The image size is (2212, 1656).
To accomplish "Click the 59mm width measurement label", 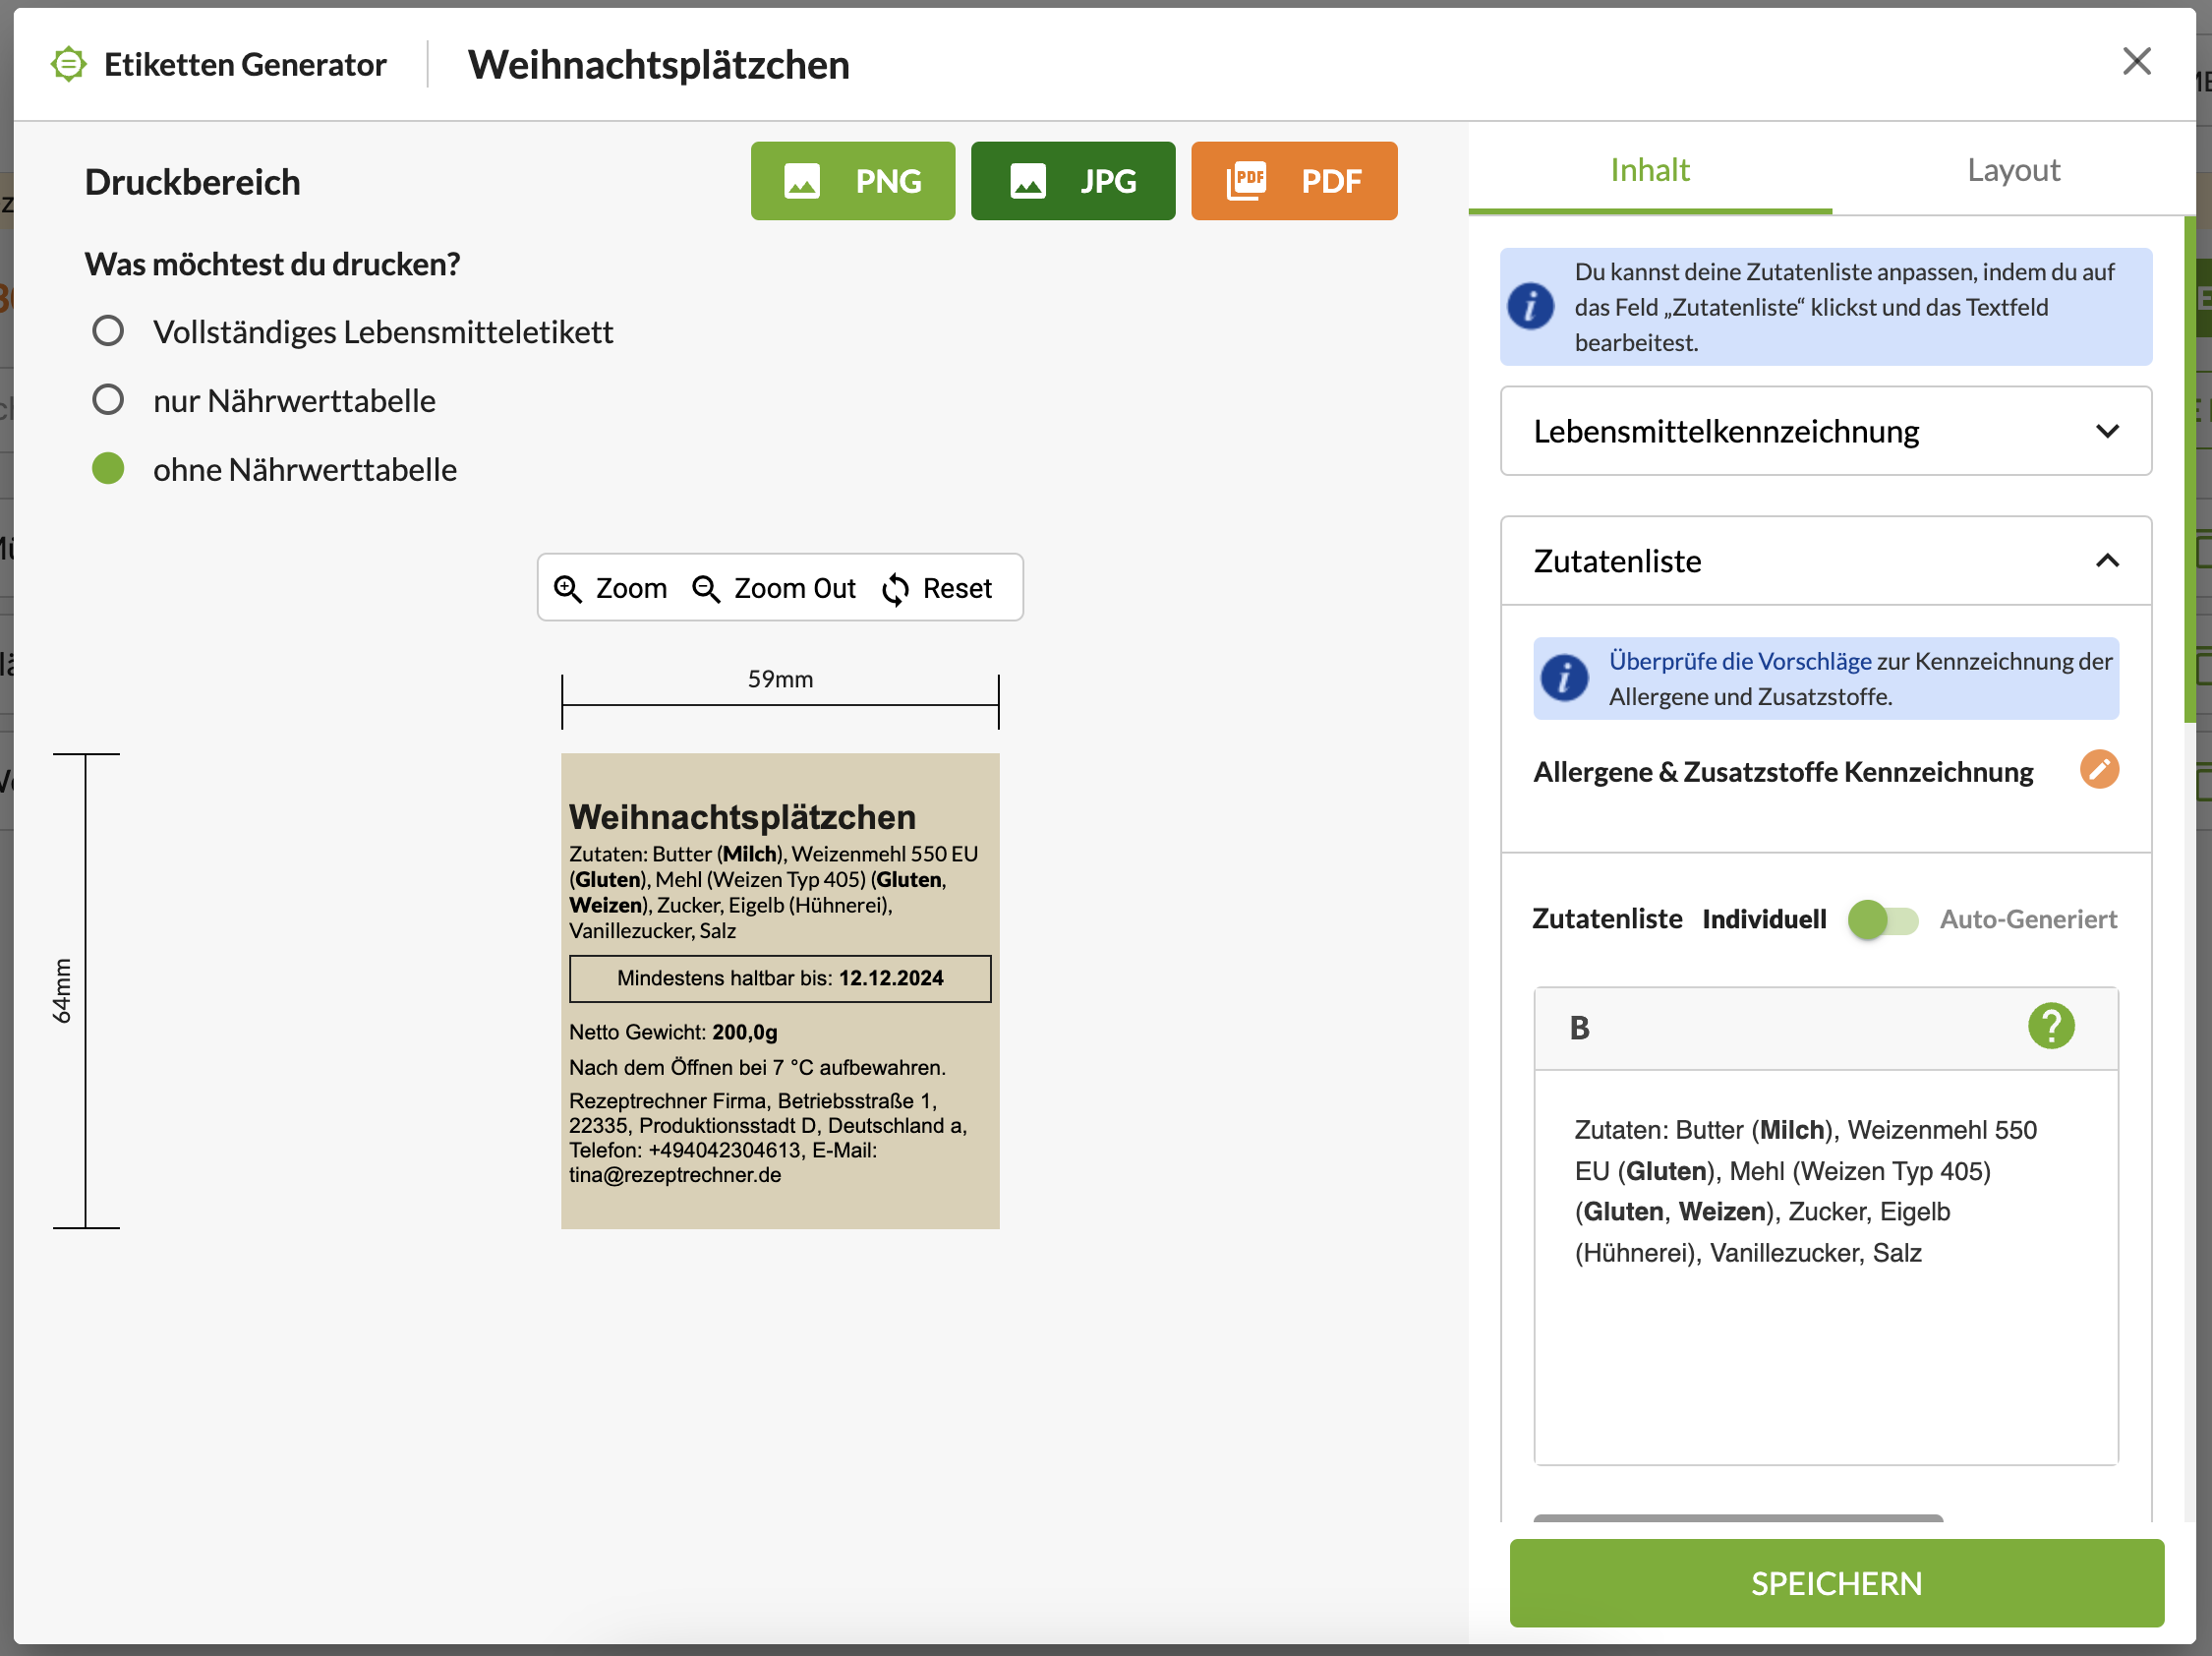I will tap(780, 679).
